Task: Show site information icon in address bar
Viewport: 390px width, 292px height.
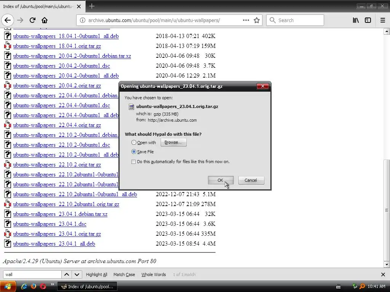Action: coord(82,20)
